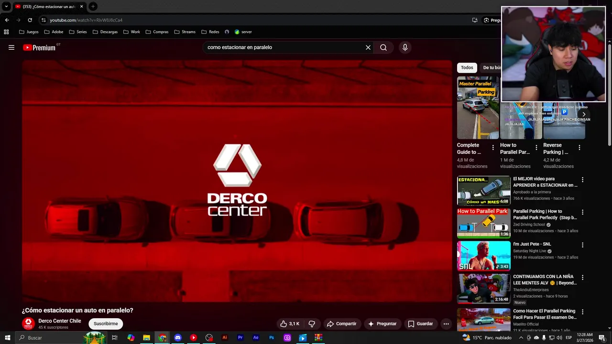Image resolution: width=612 pixels, height=344 pixels.
Task: Open the YouTube guide hamburger menu
Action: (x=11, y=47)
